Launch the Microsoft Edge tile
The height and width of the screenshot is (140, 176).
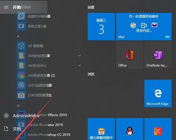coord(158,93)
